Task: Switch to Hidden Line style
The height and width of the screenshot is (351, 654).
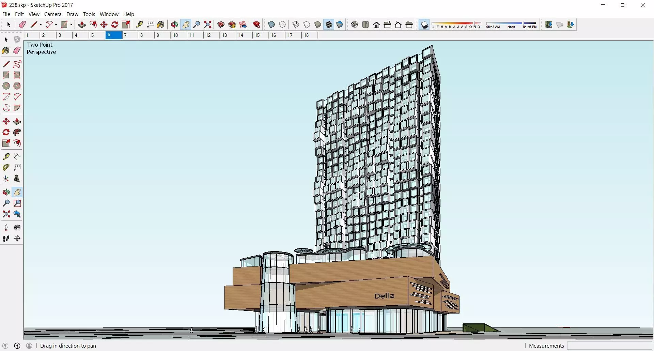Action: pyautogui.click(x=307, y=25)
